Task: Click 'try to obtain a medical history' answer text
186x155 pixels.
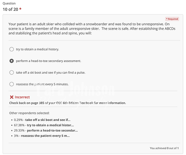Action: click(38, 49)
